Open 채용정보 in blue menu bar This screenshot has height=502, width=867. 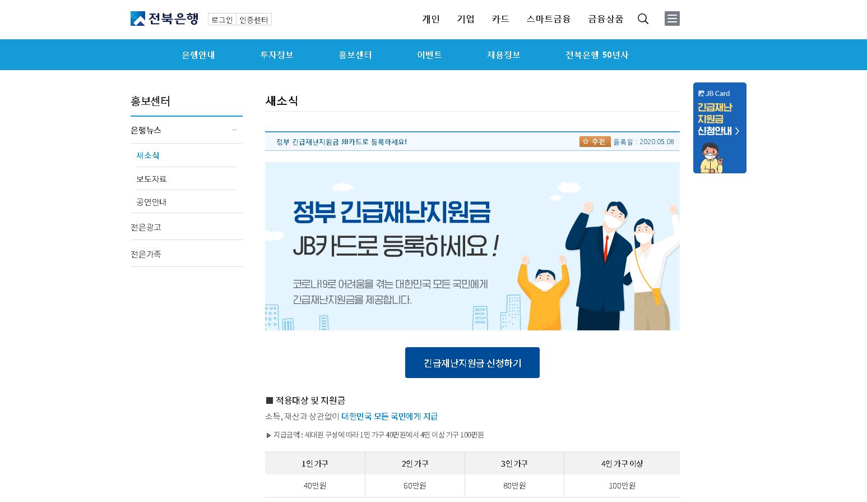coord(504,55)
